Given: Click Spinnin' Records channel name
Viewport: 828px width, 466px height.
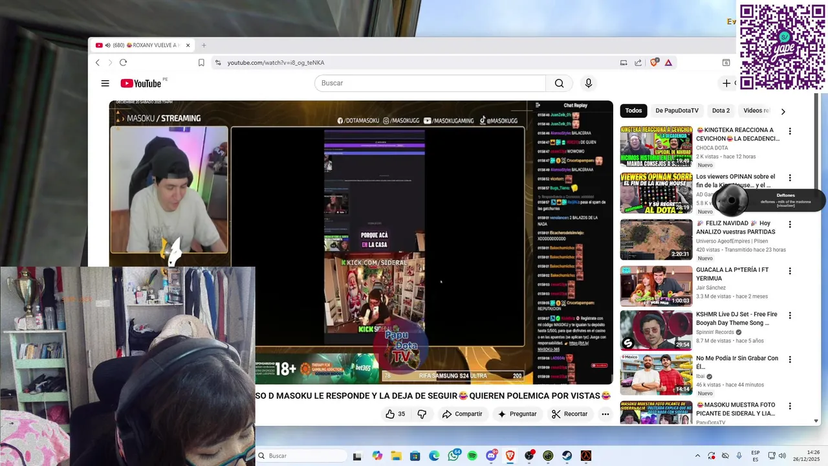Looking at the screenshot, I should click(x=715, y=332).
